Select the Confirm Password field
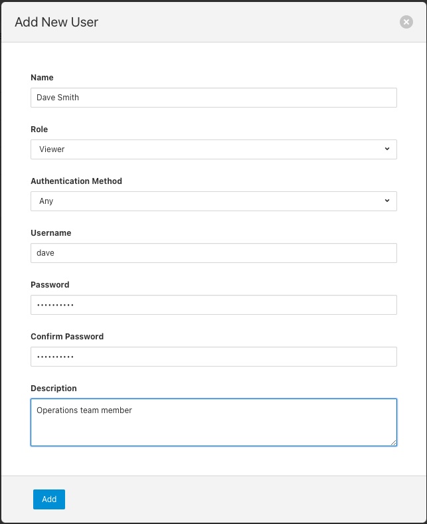 [x=213, y=357]
